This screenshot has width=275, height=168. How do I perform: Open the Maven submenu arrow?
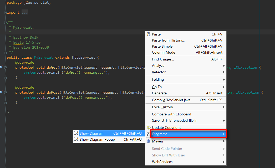pyautogui.click(x=224, y=141)
